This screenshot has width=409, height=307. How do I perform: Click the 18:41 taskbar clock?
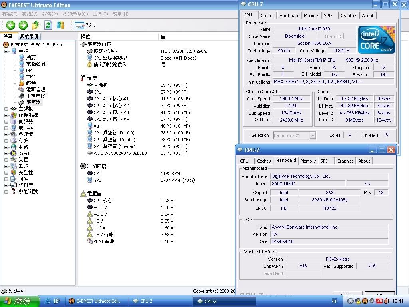click(x=397, y=301)
